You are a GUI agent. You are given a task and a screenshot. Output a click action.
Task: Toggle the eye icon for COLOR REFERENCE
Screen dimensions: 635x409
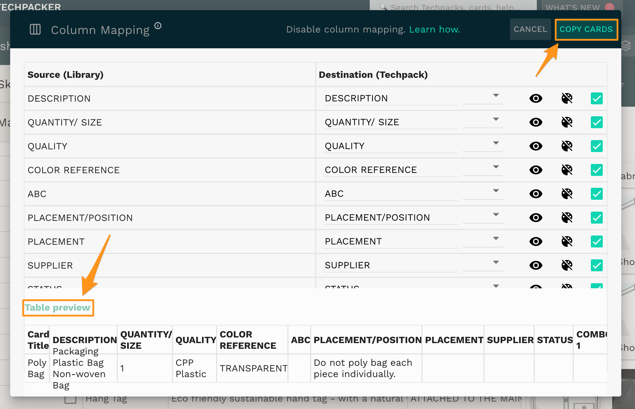[536, 170]
